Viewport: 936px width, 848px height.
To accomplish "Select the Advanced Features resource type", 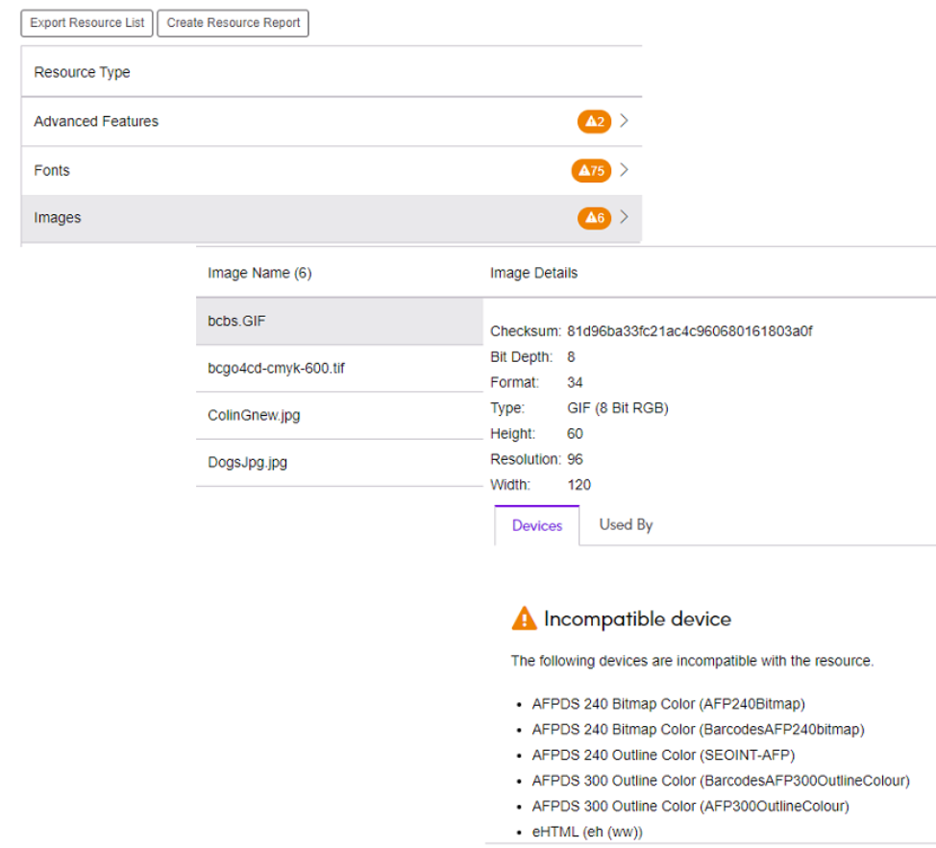I will click(x=96, y=122).
